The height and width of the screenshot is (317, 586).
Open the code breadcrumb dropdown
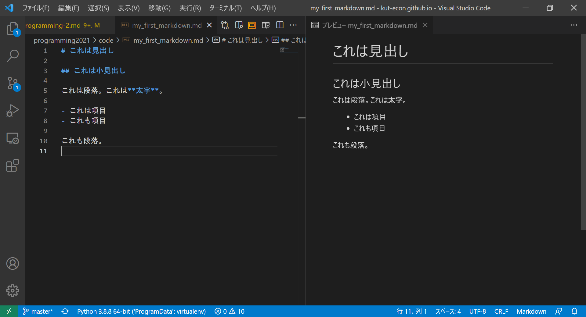(106, 40)
